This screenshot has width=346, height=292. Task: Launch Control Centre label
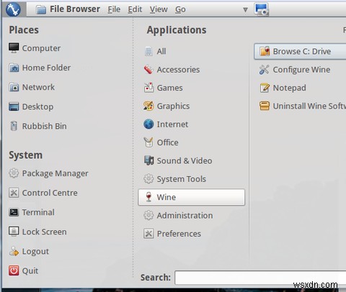coord(50,193)
